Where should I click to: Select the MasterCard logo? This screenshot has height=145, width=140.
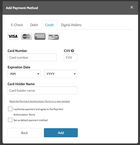[x=26, y=36]
